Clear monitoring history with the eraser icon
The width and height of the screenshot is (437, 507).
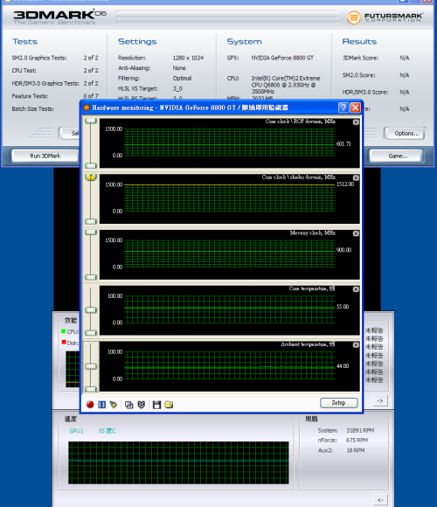113,405
